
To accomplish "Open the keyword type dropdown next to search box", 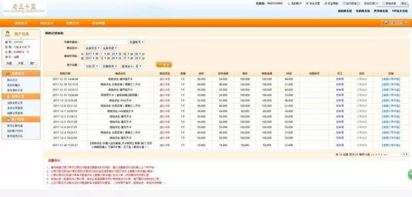I will [136, 42].
